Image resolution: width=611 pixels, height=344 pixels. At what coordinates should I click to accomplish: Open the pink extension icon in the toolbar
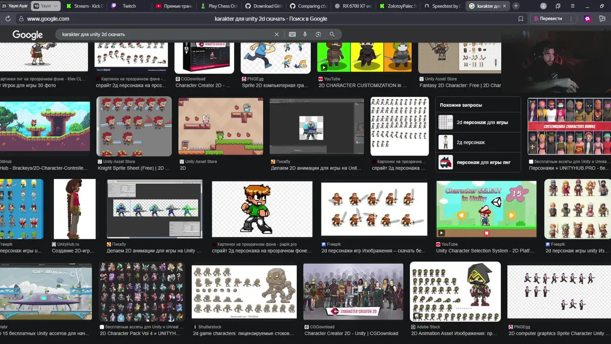click(x=587, y=19)
